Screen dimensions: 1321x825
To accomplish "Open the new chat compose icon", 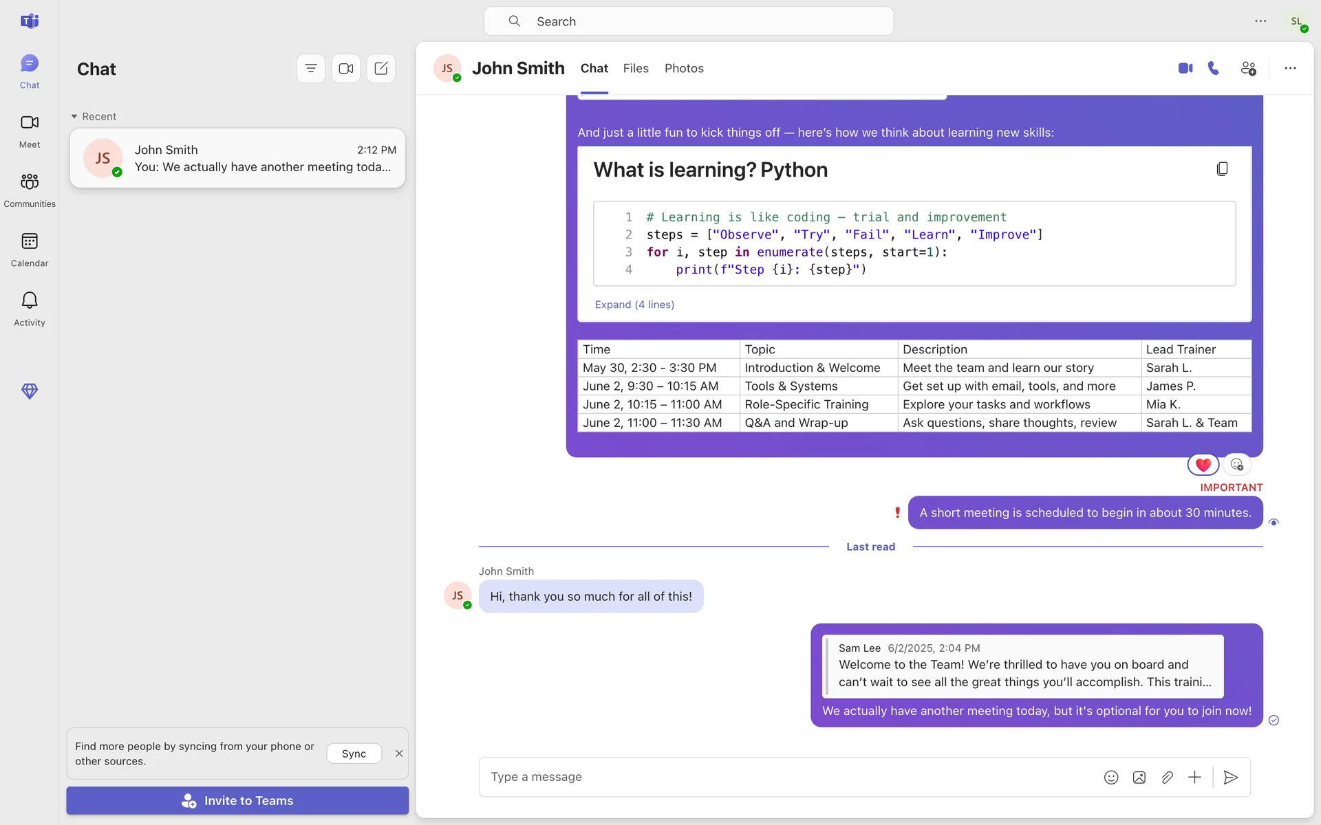I will [381, 69].
